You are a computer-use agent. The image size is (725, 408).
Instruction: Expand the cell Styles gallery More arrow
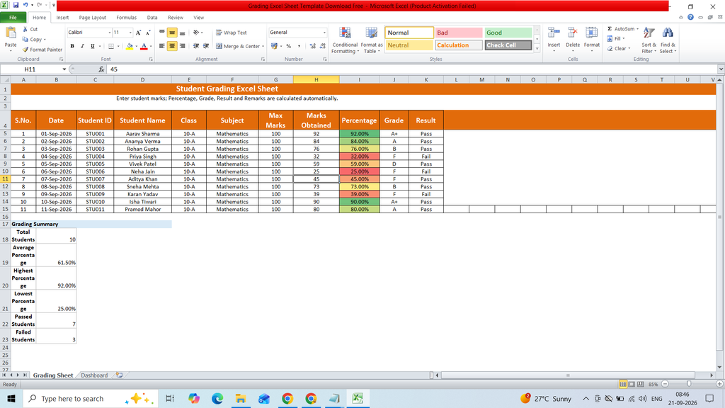pos(537,48)
